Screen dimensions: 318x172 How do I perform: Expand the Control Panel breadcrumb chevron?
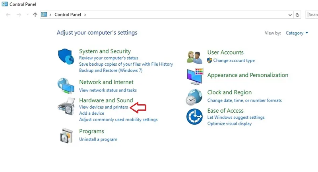[x=85, y=15]
